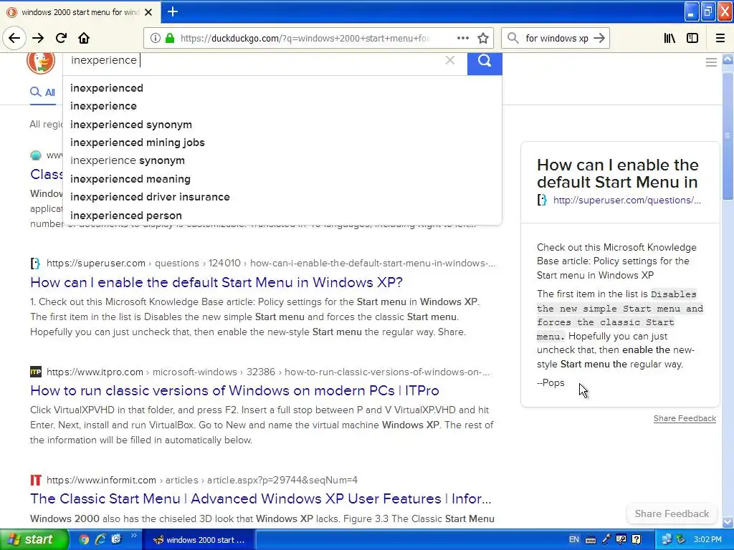Screen dimensions: 734x550
Task: Click underlined 'Share Feedback' link under answer box
Action: (685, 418)
